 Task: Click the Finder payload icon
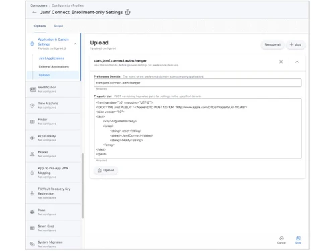(32, 122)
